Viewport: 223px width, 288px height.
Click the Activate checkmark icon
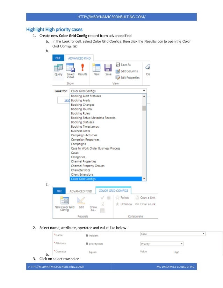pyautogui.click(x=102, y=198)
